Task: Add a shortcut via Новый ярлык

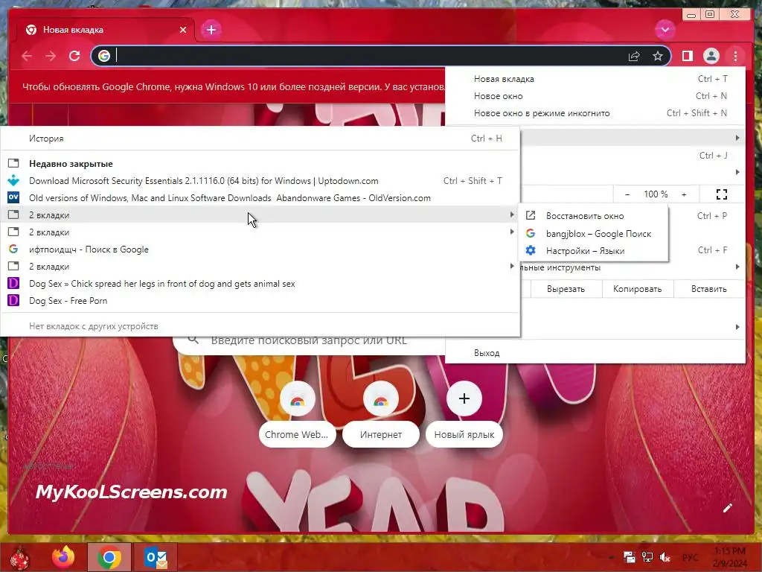Action: (464, 399)
